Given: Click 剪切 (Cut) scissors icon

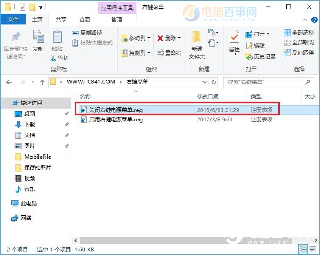Looking at the screenshot, I should 53,58.
